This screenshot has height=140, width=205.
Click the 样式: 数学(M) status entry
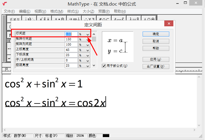(x=18, y=136)
